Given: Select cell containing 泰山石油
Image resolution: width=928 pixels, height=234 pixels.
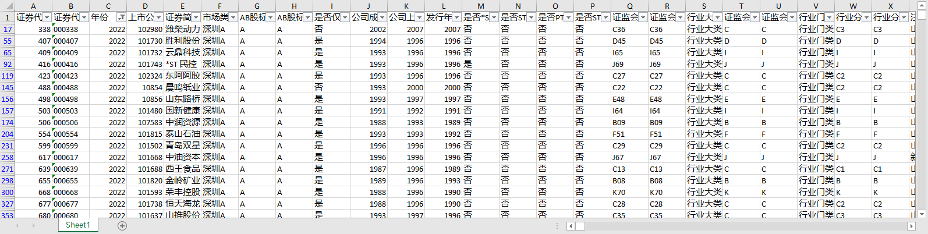Looking at the screenshot, I should (x=183, y=134).
